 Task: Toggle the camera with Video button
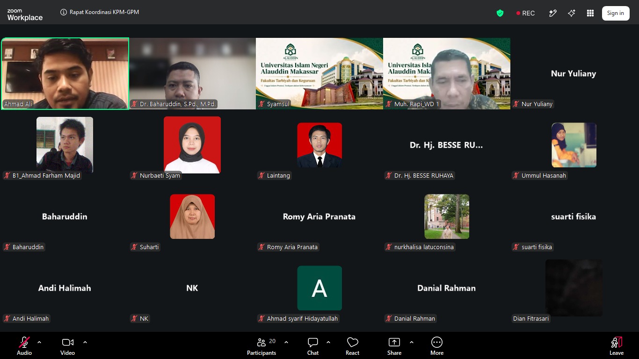click(68, 346)
